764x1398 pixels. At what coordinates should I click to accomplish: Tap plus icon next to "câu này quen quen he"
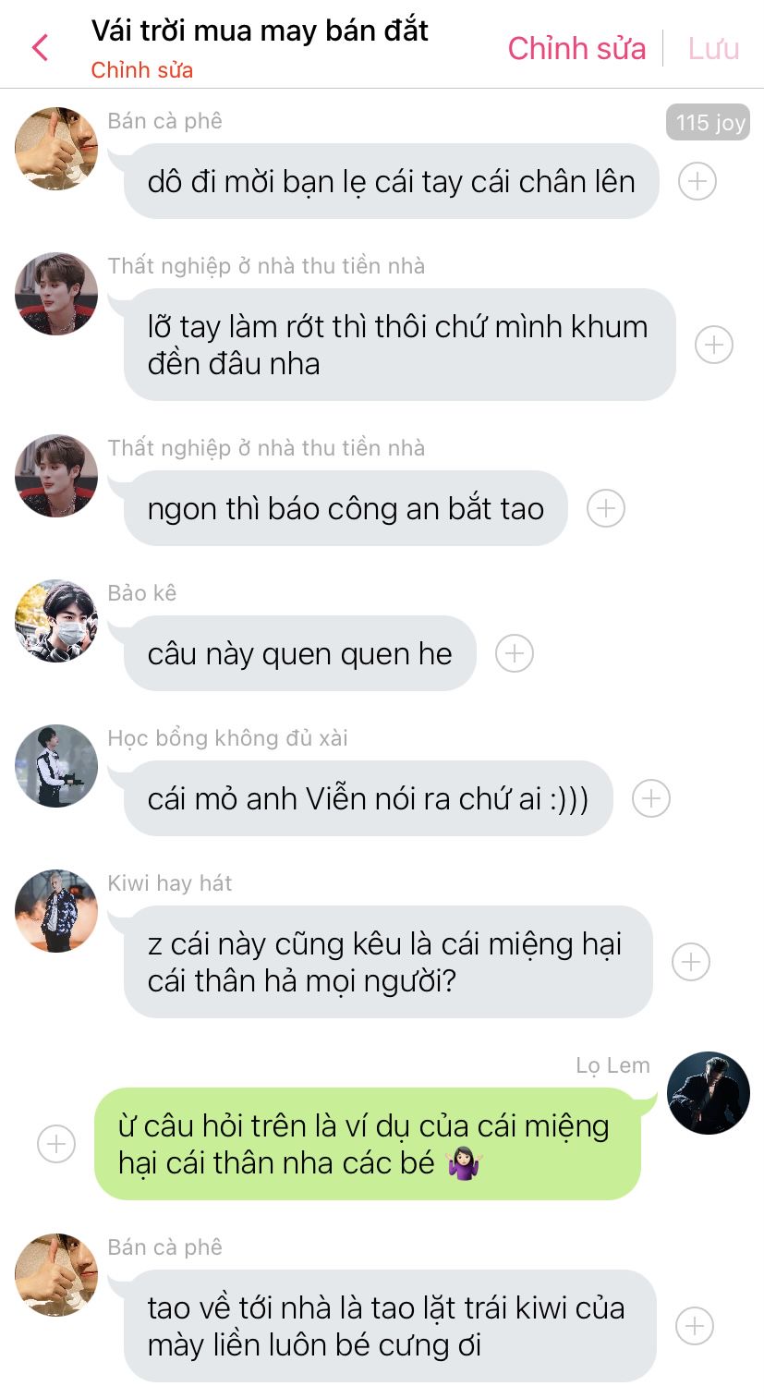click(515, 653)
